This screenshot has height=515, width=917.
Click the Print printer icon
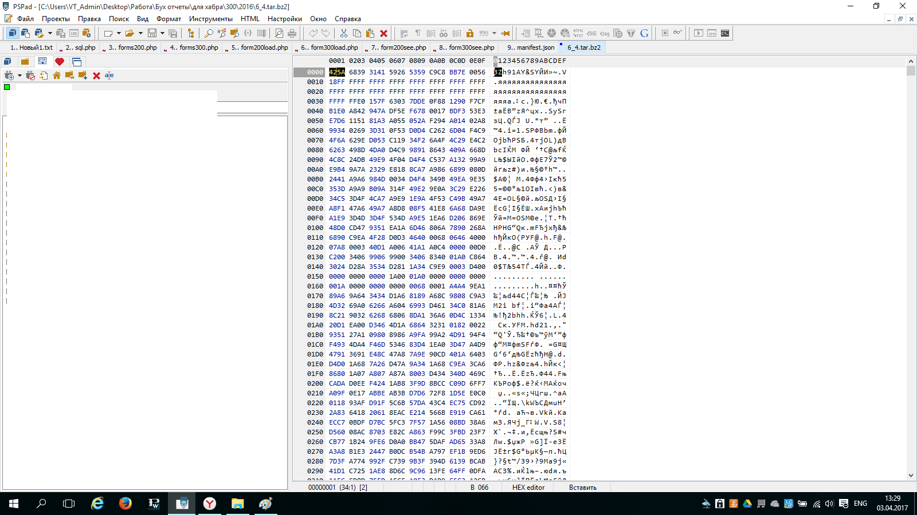(x=292, y=33)
